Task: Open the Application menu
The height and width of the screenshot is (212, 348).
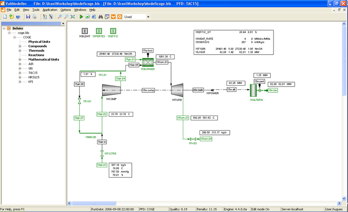Action: 50,10
